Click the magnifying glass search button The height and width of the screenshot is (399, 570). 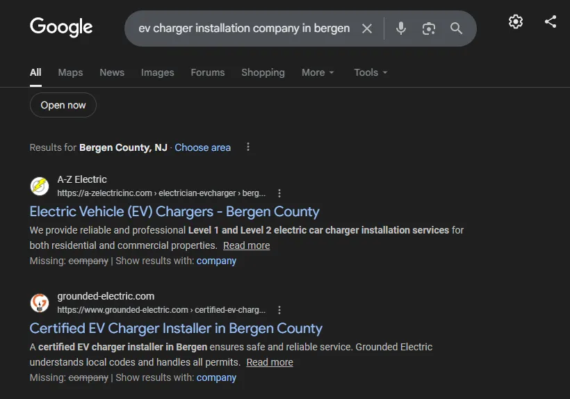pyautogui.click(x=456, y=28)
